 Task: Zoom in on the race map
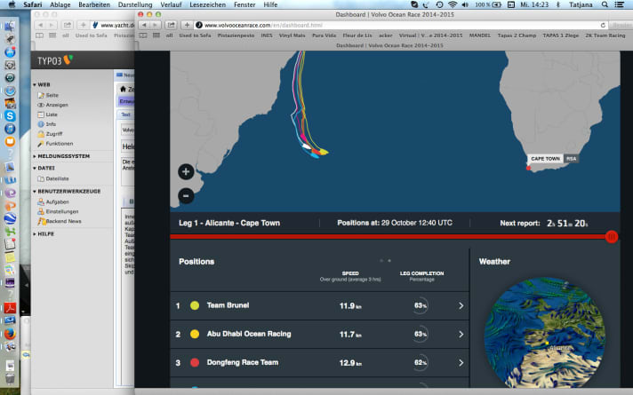pos(186,172)
